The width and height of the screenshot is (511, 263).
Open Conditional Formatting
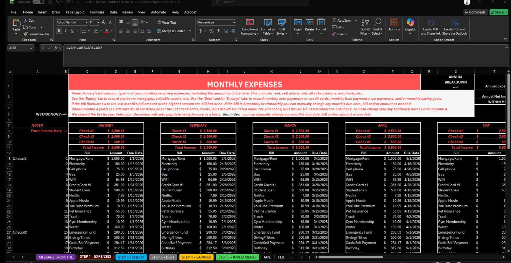[x=250, y=28]
